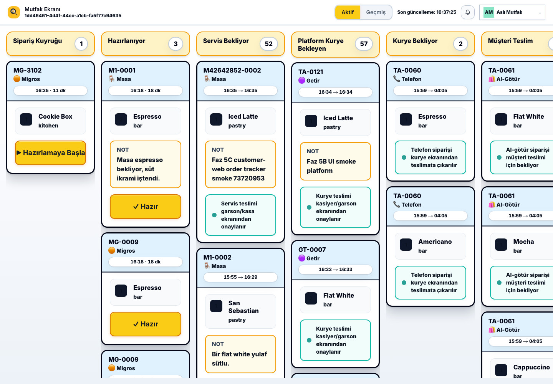This screenshot has height=384, width=553.
Task: Click the San Sebastian item quantity square
Action: (216, 306)
